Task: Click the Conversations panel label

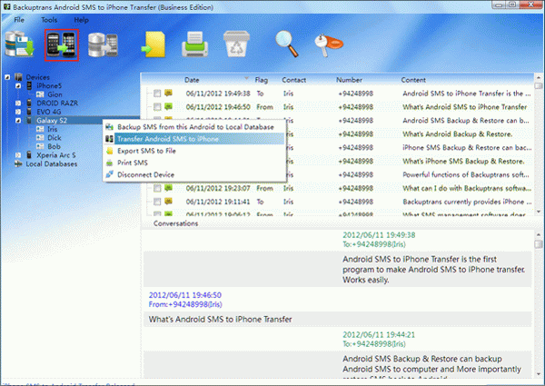Action: tap(175, 223)
